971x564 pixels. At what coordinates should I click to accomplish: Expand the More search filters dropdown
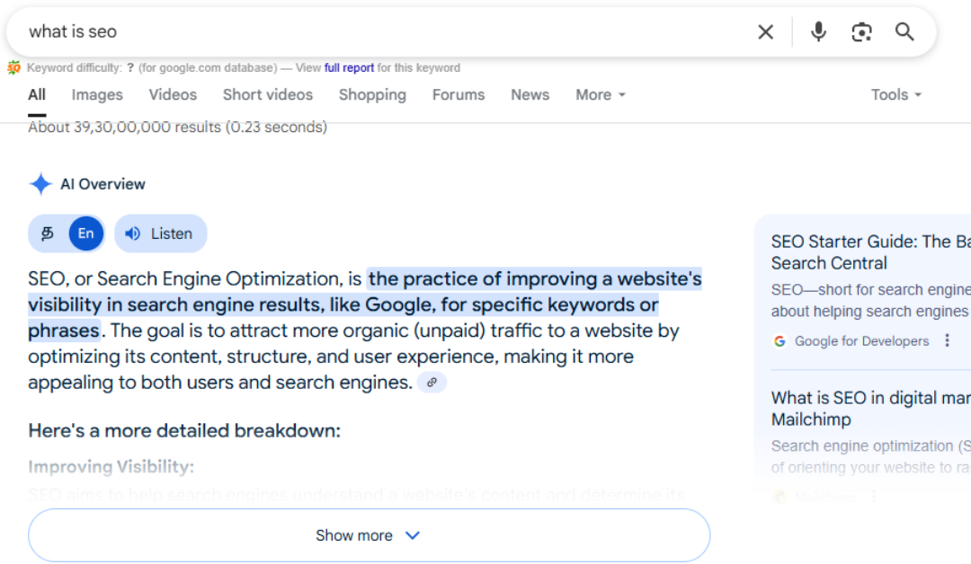point(601,95)
